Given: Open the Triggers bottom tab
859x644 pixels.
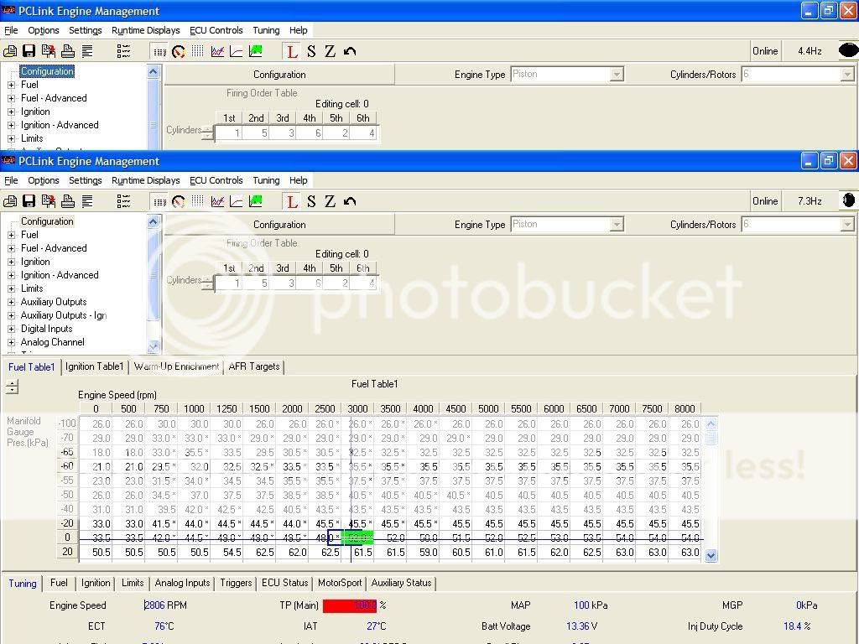Looking at the screenshot, I should (236, 583).
